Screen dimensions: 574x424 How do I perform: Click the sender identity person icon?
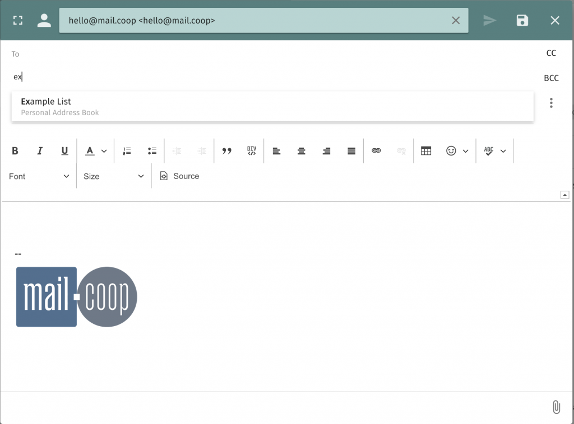click(x=44, y=21)
